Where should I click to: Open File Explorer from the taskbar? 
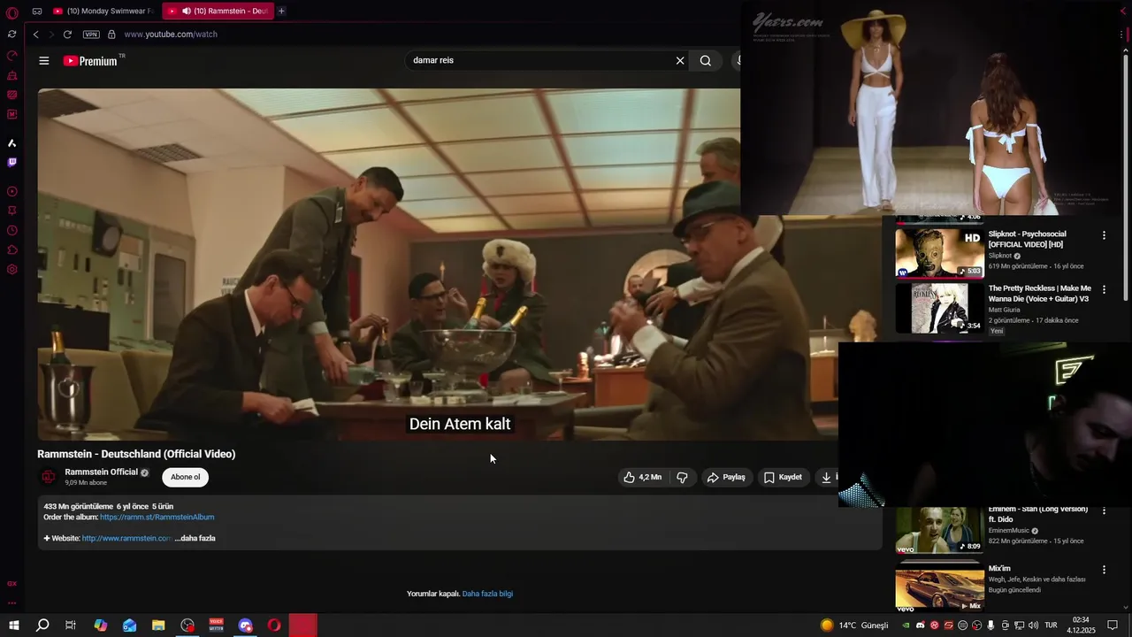click(158, 625)
